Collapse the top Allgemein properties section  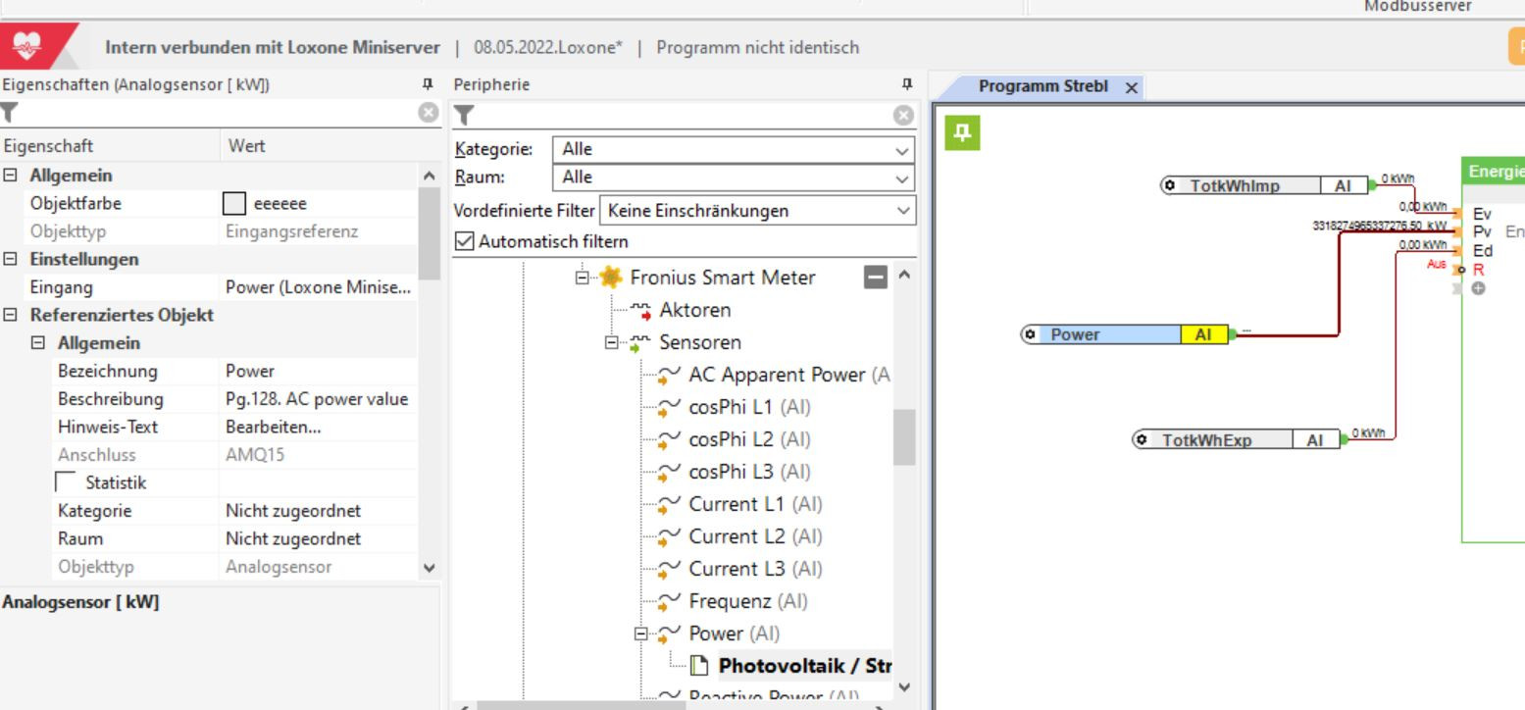[11, 176]
